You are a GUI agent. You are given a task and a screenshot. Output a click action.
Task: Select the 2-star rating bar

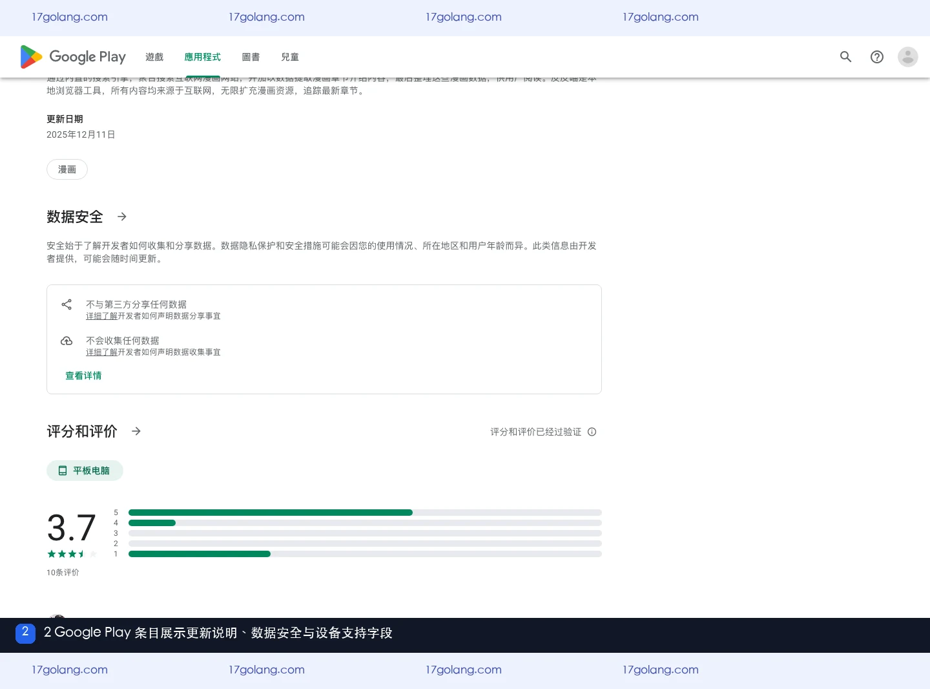[x=365, y=544]
